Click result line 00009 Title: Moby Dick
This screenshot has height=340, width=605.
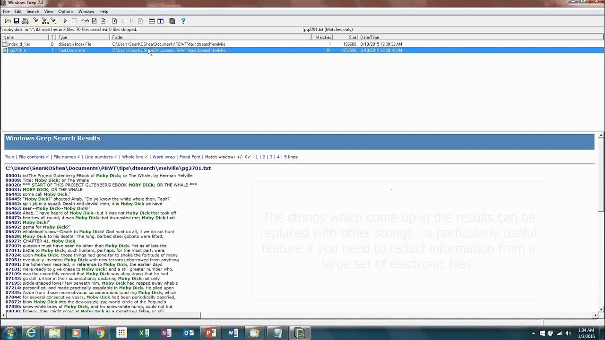click(47, 180)
